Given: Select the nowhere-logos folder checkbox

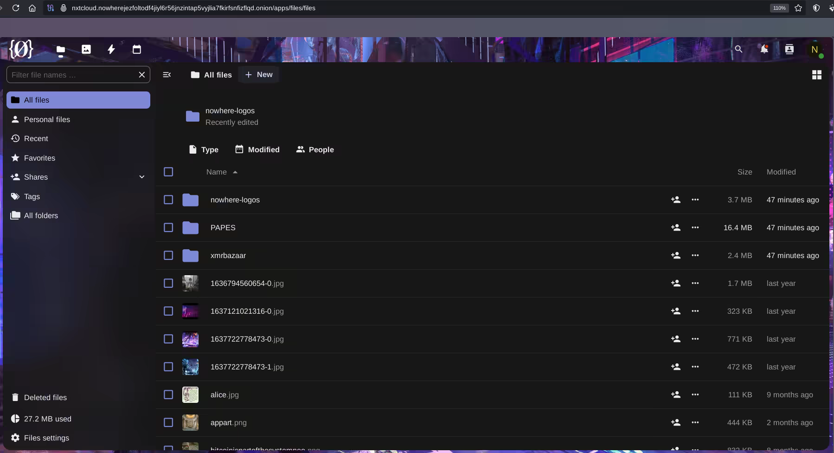Looking at the screenshot, I should (x=168, y=200).
